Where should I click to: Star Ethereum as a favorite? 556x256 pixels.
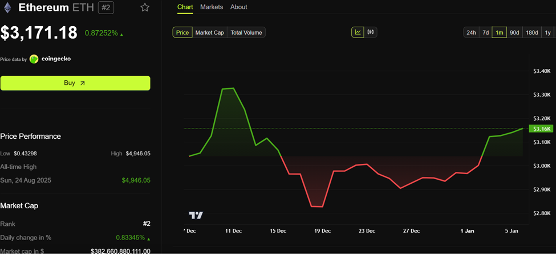coord(145,7)
